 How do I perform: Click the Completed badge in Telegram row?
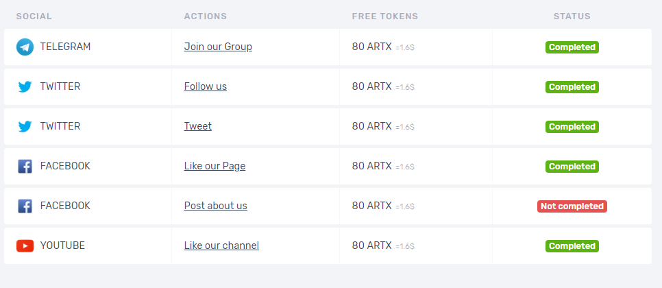click(572, 47)
